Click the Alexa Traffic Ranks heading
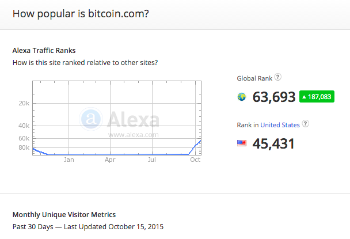The image size is (350, 239). (44, 51)
